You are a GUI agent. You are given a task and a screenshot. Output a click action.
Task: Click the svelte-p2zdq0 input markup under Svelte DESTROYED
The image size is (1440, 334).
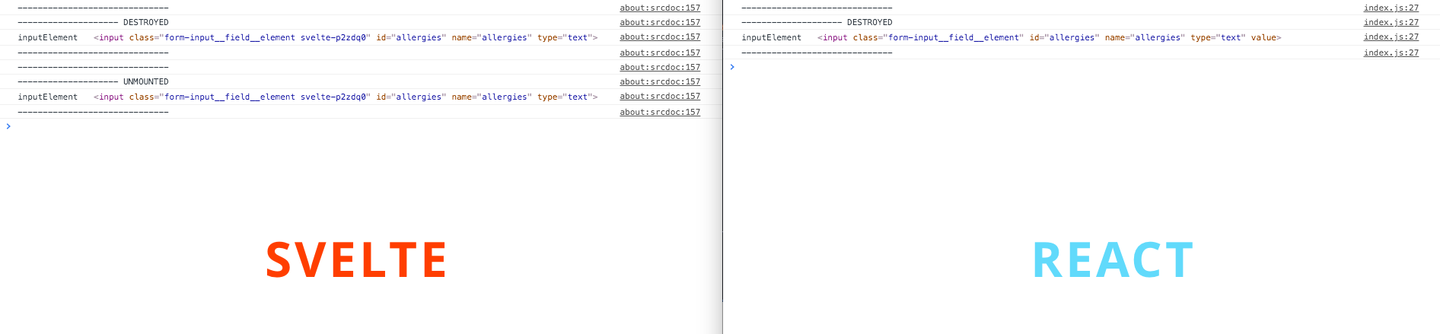click(x=346, y=37)
